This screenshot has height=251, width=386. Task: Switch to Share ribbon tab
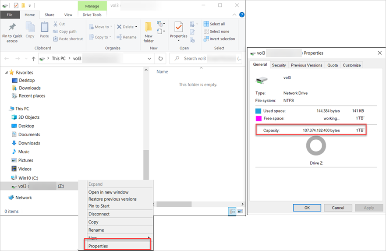[50, 15]
